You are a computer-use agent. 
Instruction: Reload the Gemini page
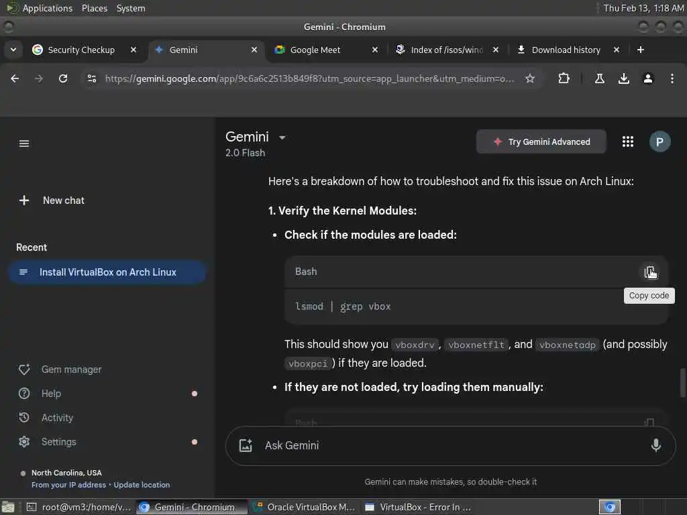click(63, 78)
